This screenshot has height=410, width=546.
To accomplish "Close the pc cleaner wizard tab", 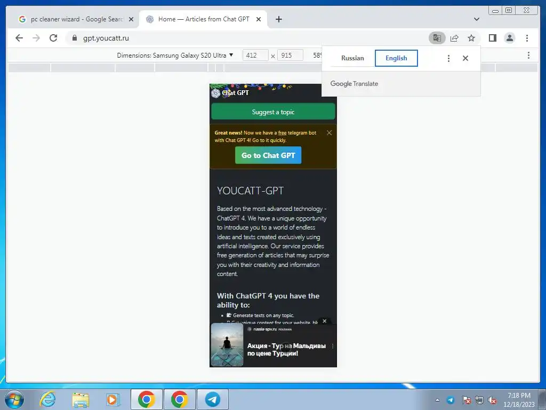I will point(131,19).
